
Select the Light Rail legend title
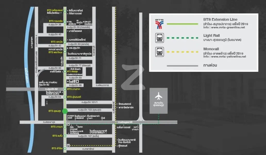(x=212, y=36)
